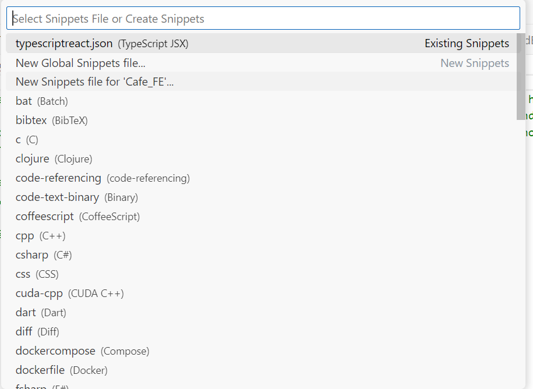The width and height of the screenshot is (533, 389).
Task: Pick bibtex (BibTeX) from the list
Action: click(263, 121)
